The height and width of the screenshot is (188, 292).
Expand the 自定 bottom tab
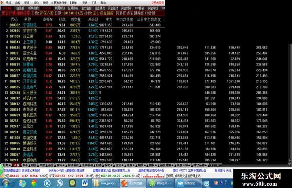pos(119,165)
